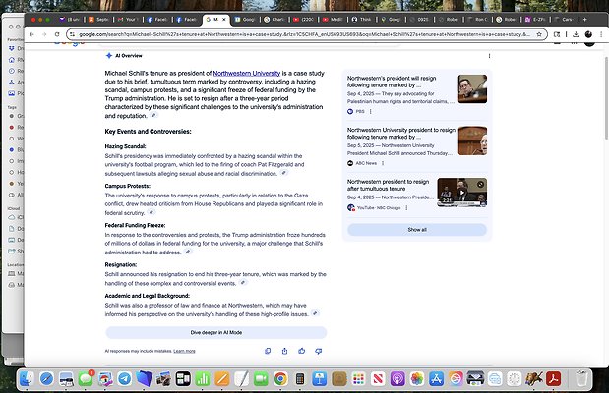Switch to the 'Think' tab

(x=362, y=19)
